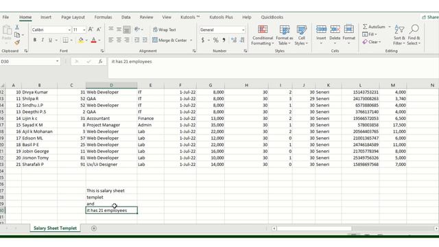The width and height of the screenshot is (439, 247).
Task: Select the Format Painter brush
Action: [17, 43]
